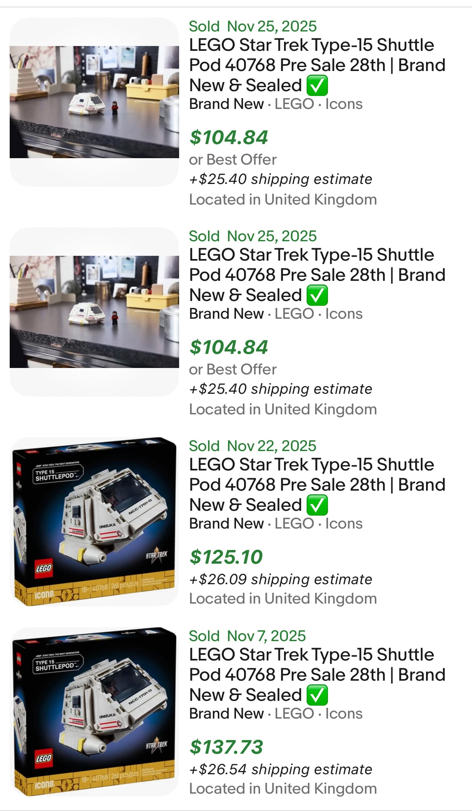Screen dimensions: 472x811
Task: Click the +$26.54 shipping estimate text
Action: pos(280,769)
